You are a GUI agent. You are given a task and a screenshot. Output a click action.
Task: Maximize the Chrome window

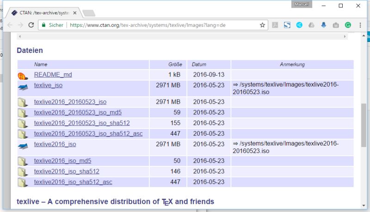tap(341, 6)
